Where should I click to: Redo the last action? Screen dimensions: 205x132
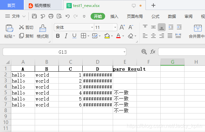(76, 16)
